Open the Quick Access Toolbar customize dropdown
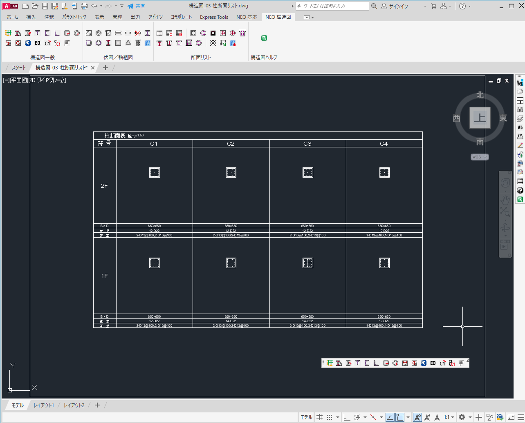This screenshot has height=423, width=525. pos(122,6)
